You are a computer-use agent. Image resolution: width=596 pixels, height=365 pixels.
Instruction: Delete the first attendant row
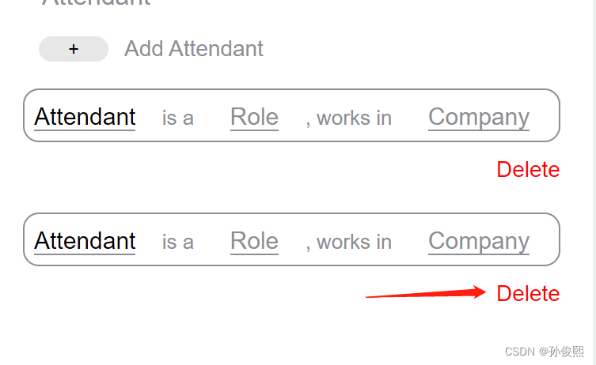point(528,169)
